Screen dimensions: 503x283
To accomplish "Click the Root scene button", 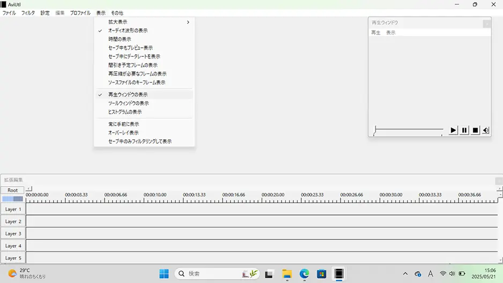I will click(12, 190).
